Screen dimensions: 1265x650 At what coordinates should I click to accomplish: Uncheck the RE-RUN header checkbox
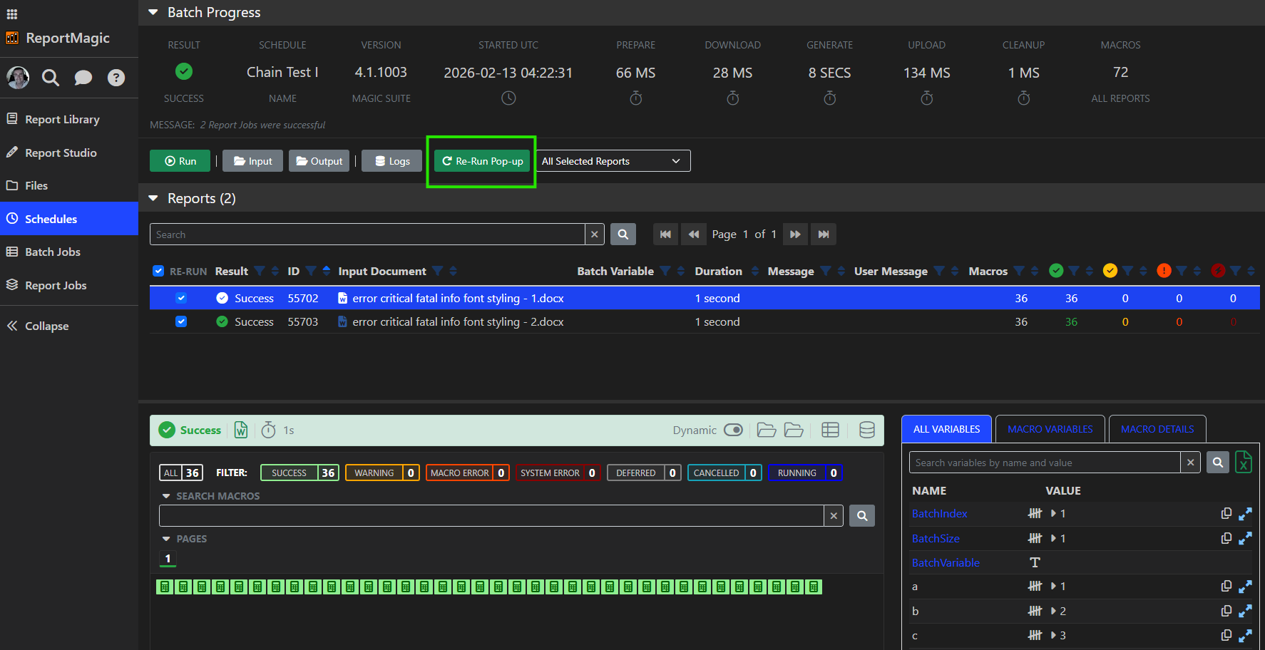(158, 271)
